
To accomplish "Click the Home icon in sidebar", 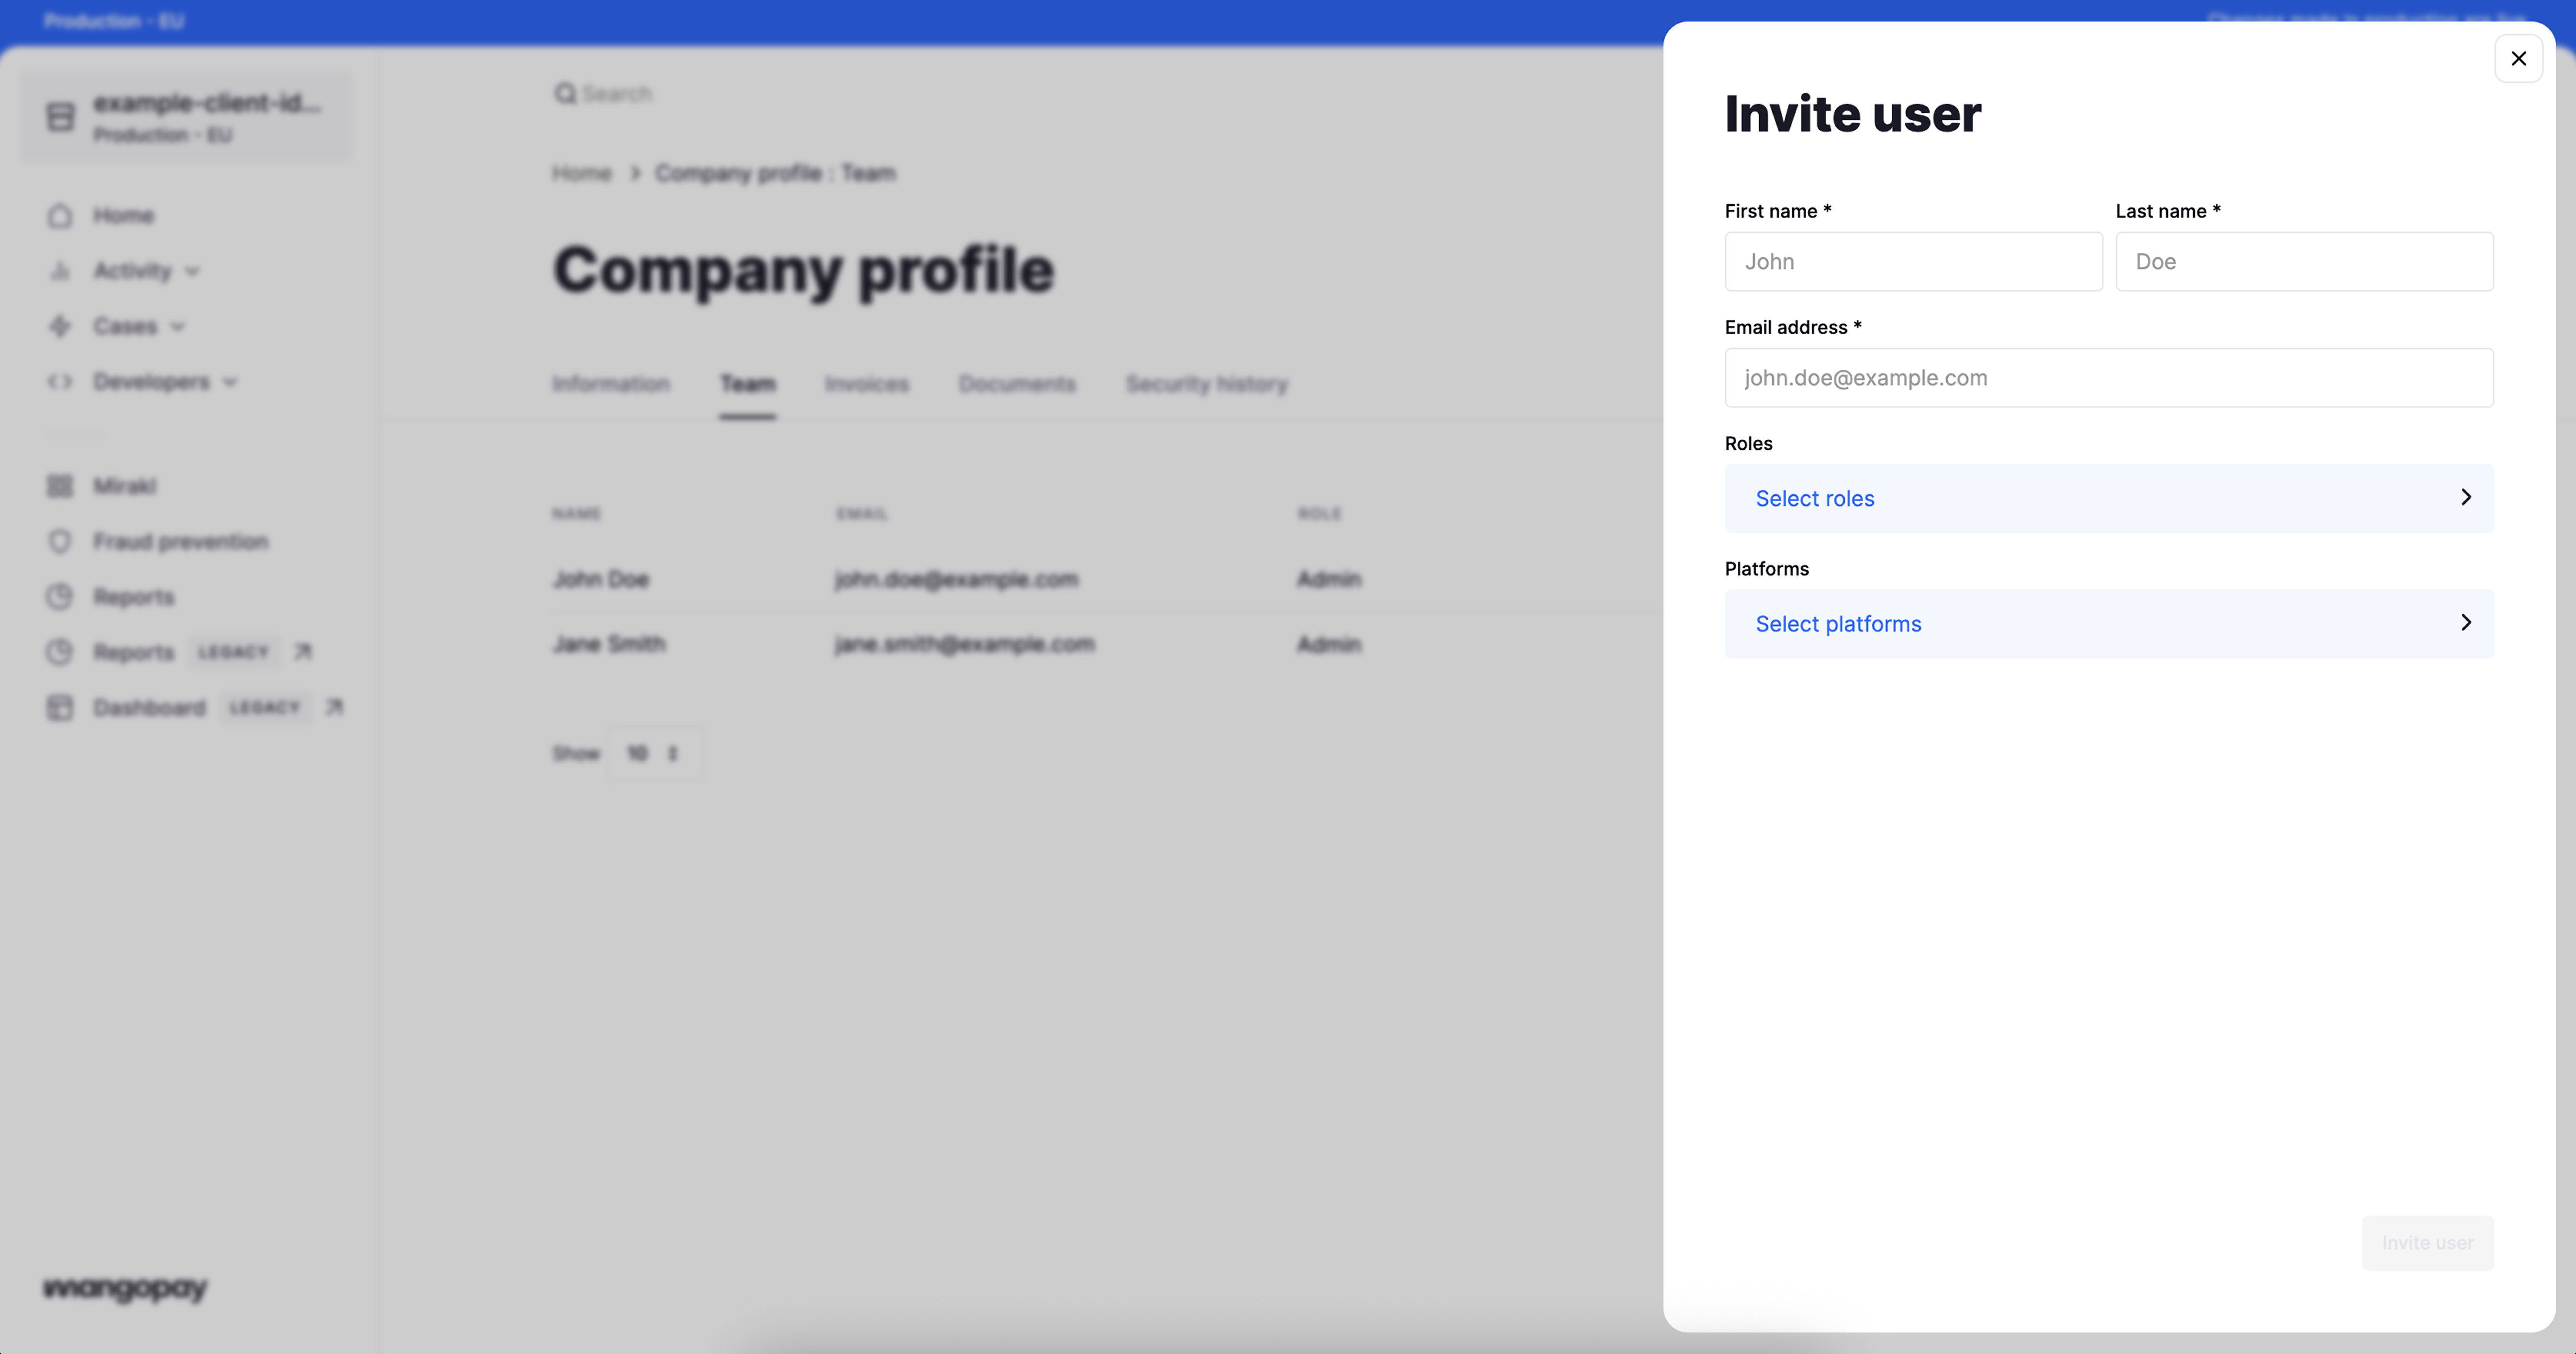I will [x=60, y=216].
